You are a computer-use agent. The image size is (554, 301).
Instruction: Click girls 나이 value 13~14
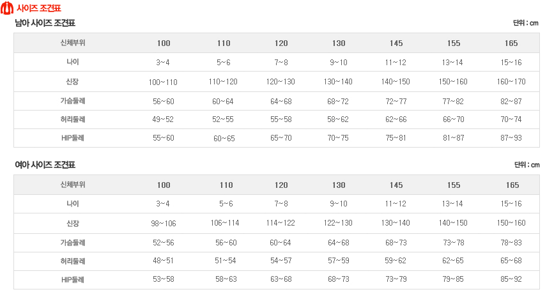452,204
